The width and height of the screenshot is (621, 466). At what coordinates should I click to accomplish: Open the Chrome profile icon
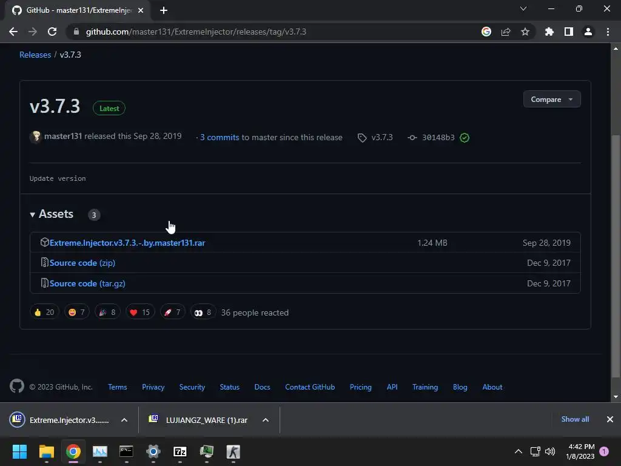tap(588, 32)
